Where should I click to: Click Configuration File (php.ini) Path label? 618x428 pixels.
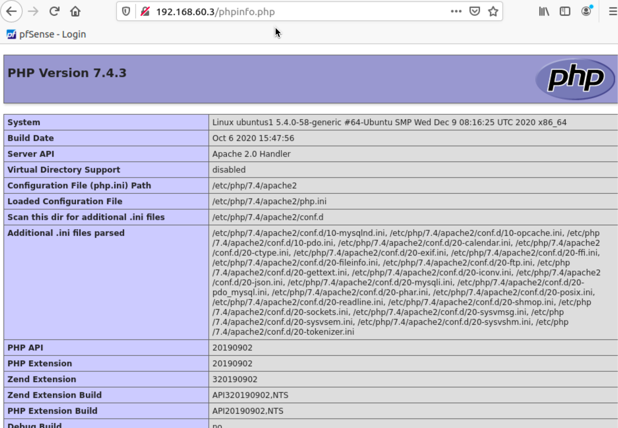pos(79,186)
